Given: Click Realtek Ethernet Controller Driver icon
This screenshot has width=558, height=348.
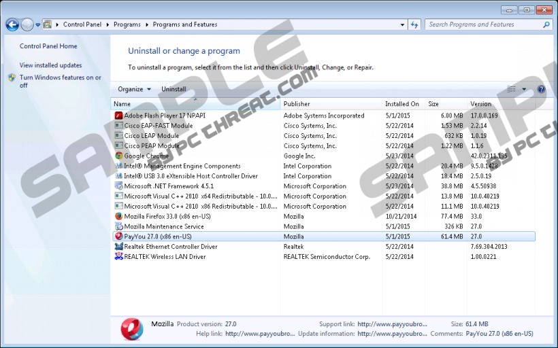Looking at the screenshot, I should (x=118, y=246).
